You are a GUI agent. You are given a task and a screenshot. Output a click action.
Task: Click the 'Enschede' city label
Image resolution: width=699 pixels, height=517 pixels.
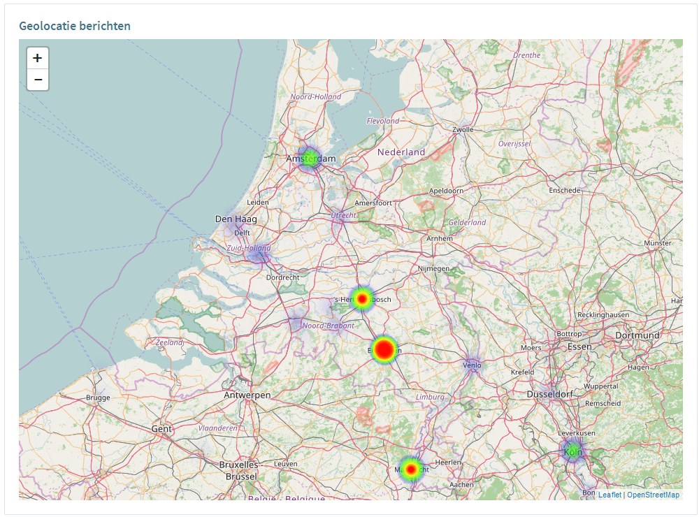565,190
